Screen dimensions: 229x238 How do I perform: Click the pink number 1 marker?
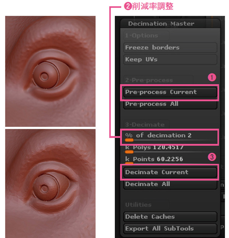212,77
